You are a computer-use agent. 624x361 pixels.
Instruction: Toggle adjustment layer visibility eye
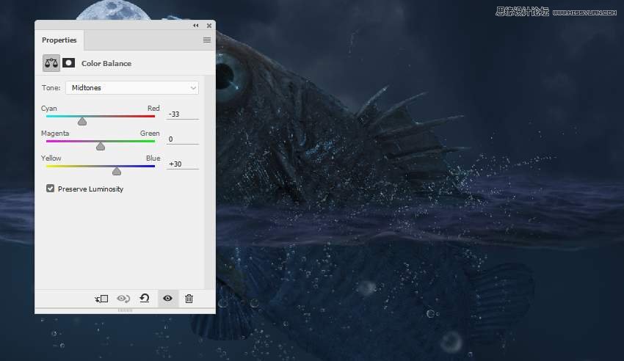coord(167,299)
